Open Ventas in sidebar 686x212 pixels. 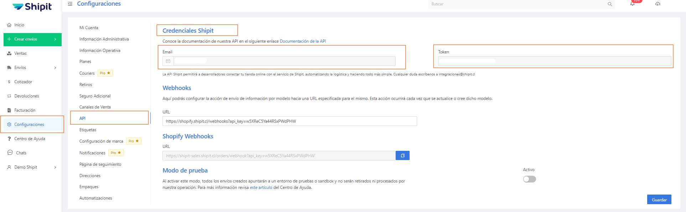[20, 53]
